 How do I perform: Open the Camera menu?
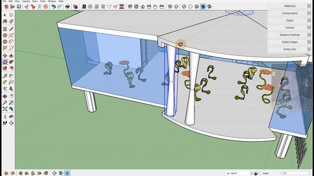pos(26,1)
